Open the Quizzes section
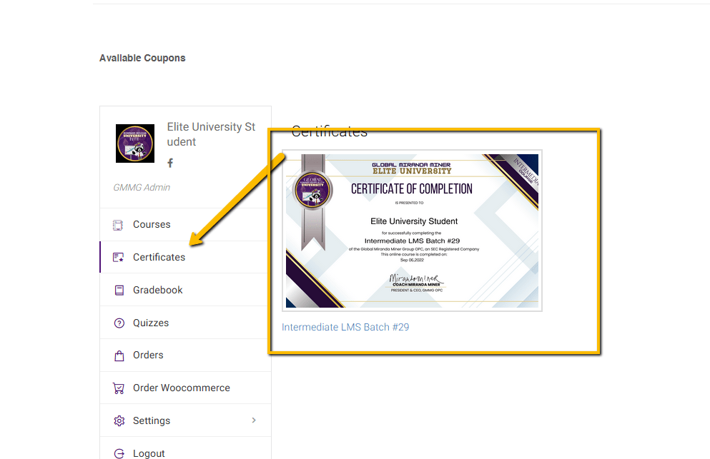This screenshot has height=459, width=710. [151, 323]
